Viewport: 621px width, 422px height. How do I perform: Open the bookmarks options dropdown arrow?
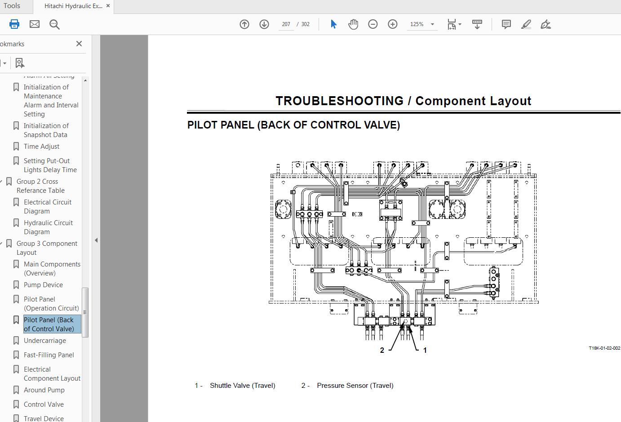tap(4, 63)
